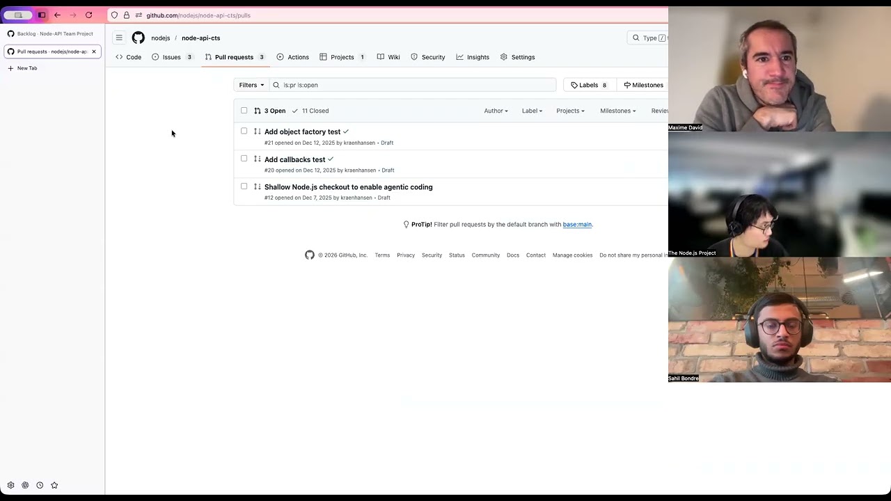Screen dimensions: 891x501
Task: Click draft PR icon for Shallow Node.js checkout
Action: 257,186
